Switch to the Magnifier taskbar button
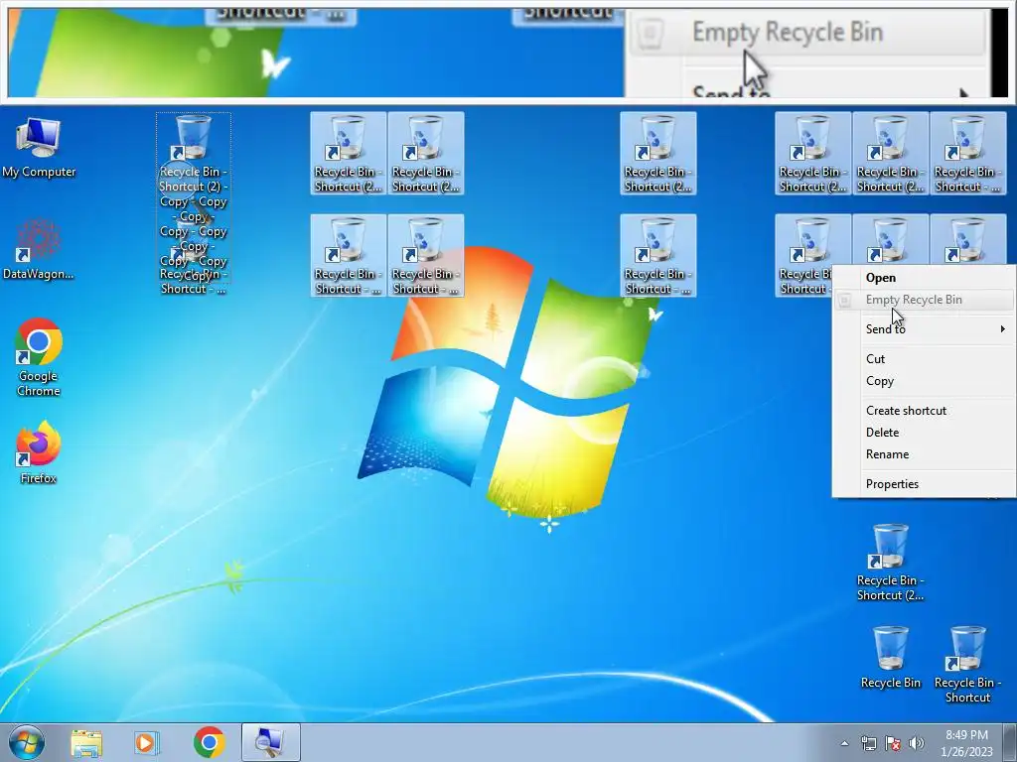1017x762 pixels. [x=270, y=742]
